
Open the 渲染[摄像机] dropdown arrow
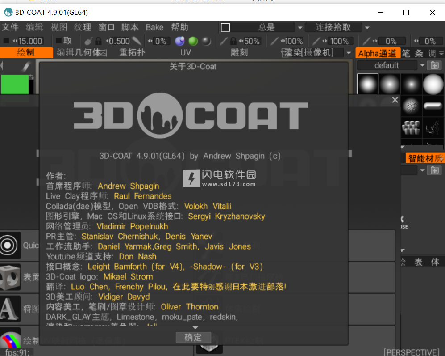click(349, 53)
